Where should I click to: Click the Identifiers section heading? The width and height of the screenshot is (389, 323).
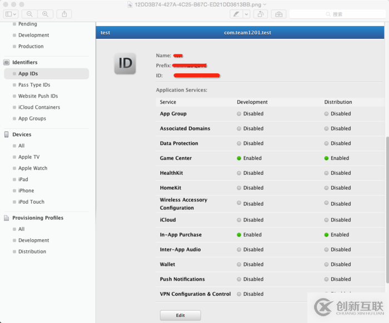pyautogui.click(x=25, y=62)
